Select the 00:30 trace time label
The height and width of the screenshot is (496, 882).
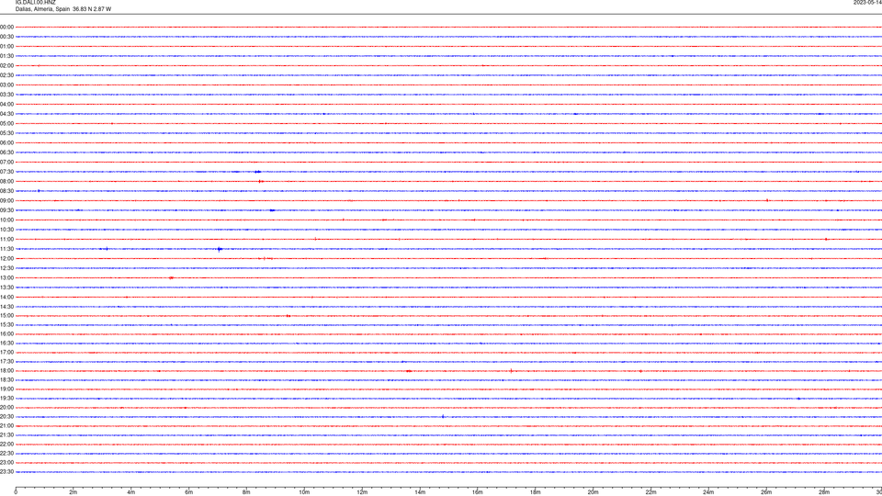pos(6,37)
